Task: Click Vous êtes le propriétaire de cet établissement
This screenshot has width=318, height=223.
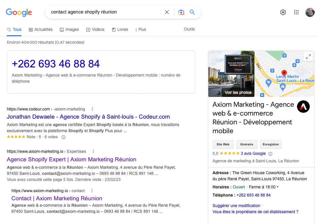Action: [x=255, y=212]
